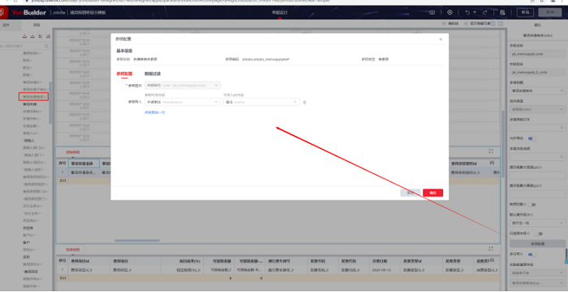
Task: Open the first related data source dropdown
Action: click(537, 273)
